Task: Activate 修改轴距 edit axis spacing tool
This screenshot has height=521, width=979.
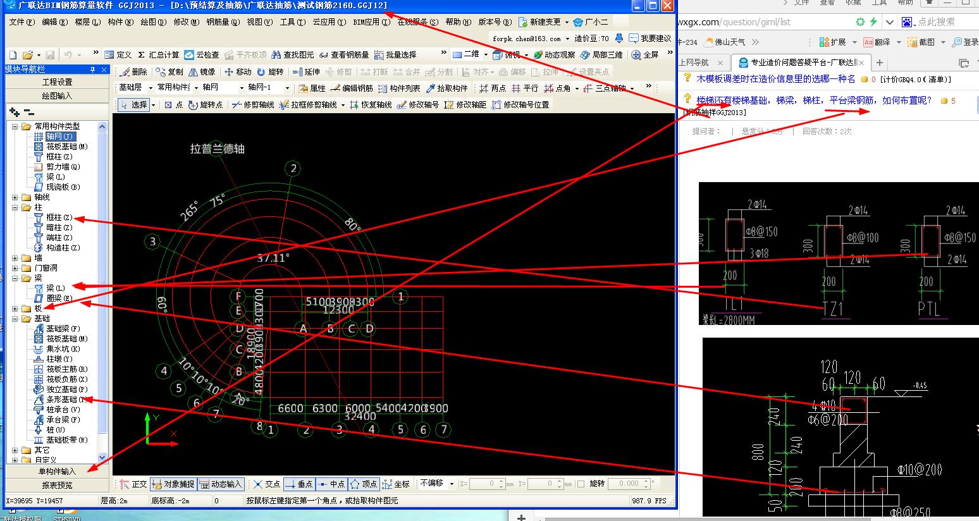Action: click(x=465, y=105)
